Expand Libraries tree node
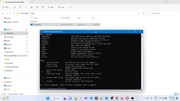This screenshot has height=101, width=180. (2, 82)
